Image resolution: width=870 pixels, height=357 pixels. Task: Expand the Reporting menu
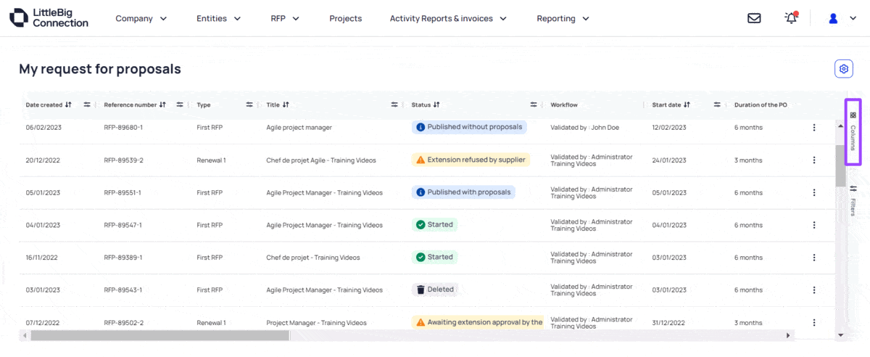pyautogui.click(x=563, y=19)
